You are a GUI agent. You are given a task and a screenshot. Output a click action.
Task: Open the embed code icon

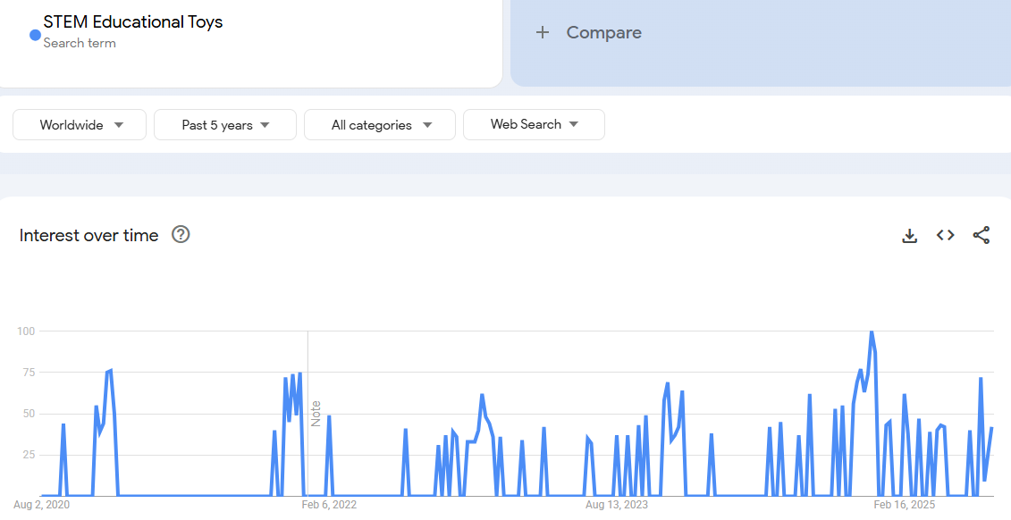coord(945,235)
